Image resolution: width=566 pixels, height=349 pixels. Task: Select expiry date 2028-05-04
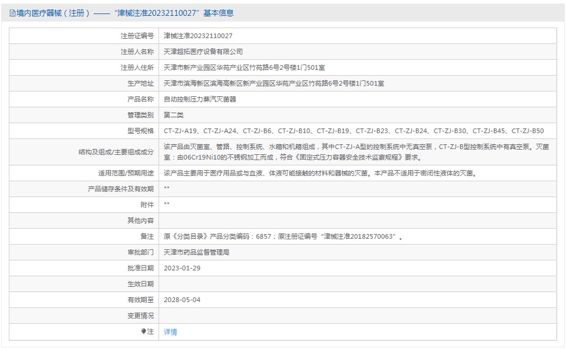tap(182, 300)
